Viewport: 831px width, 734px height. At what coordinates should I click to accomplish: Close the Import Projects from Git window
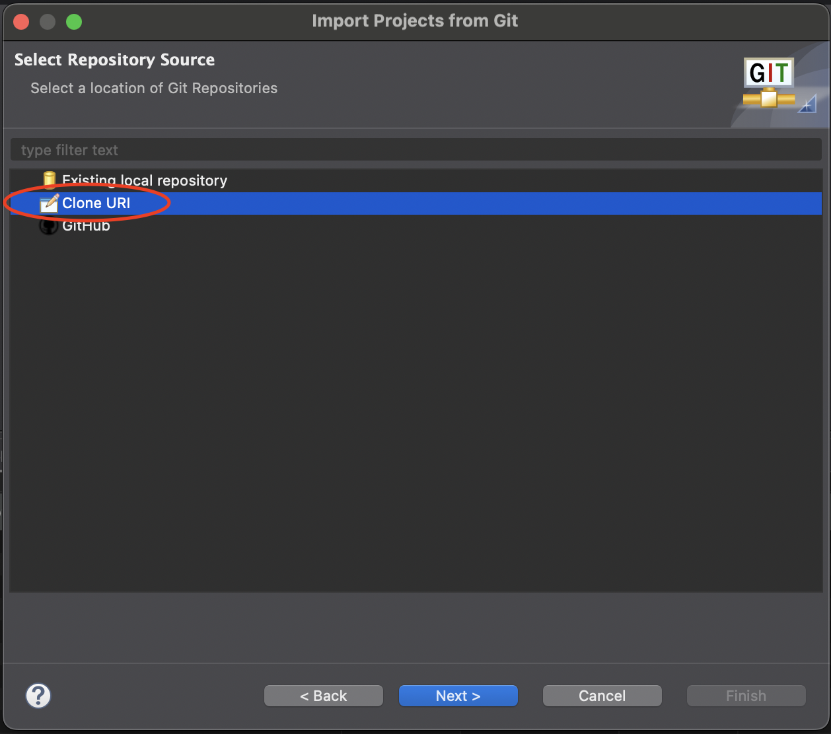click(22, 22)
